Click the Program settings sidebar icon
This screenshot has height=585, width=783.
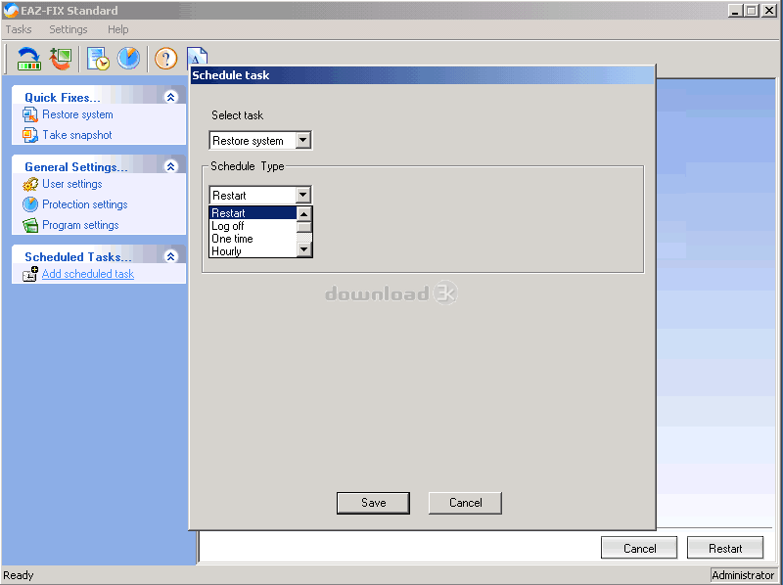click(30, 226)
